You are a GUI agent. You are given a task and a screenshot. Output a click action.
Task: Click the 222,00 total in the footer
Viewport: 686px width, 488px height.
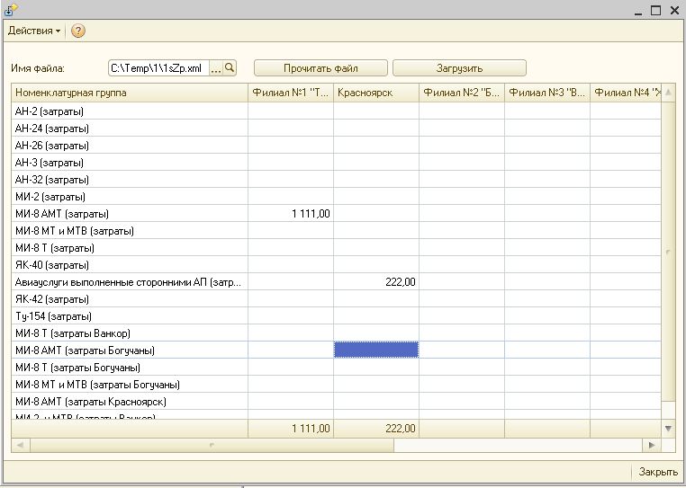click(x=375, y=429)
